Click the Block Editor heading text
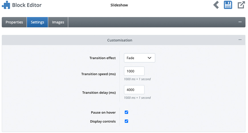Screen dimensions: 248x133 (x=27, y=5)
